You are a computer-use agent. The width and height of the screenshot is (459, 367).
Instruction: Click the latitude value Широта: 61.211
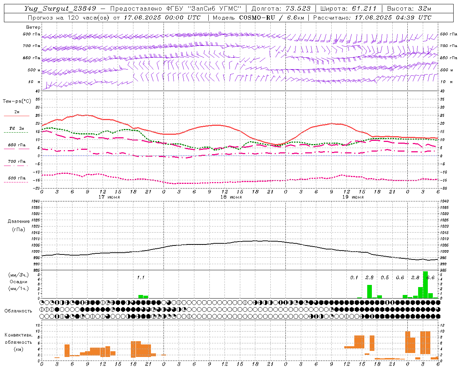(348, 9)
